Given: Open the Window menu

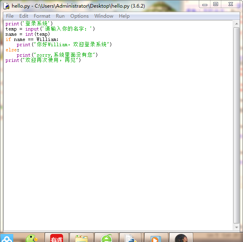Looking at the screenshot, I should point(104,16).
